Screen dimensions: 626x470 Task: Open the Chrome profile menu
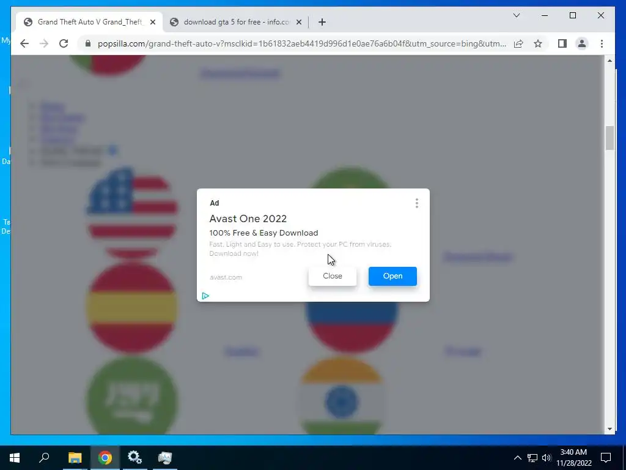click(x=582, y=43)
